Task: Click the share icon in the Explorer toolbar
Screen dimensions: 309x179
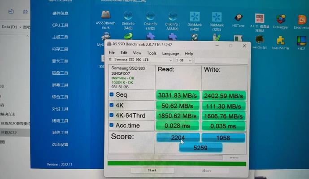Action: [x=25, y=12]
